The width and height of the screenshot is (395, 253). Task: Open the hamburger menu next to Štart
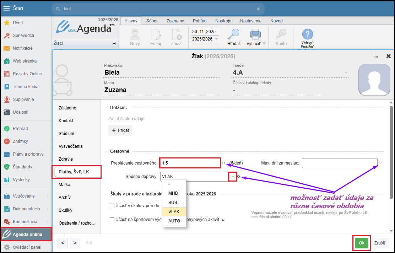coord(6,8)
